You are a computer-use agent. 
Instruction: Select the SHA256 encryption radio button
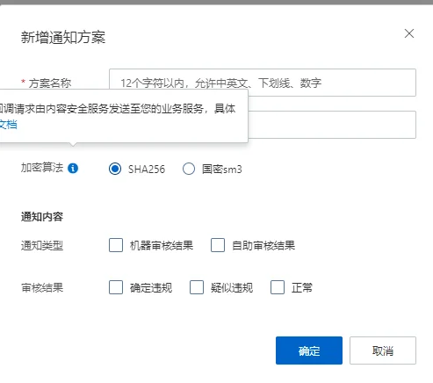tap(115, 169)
